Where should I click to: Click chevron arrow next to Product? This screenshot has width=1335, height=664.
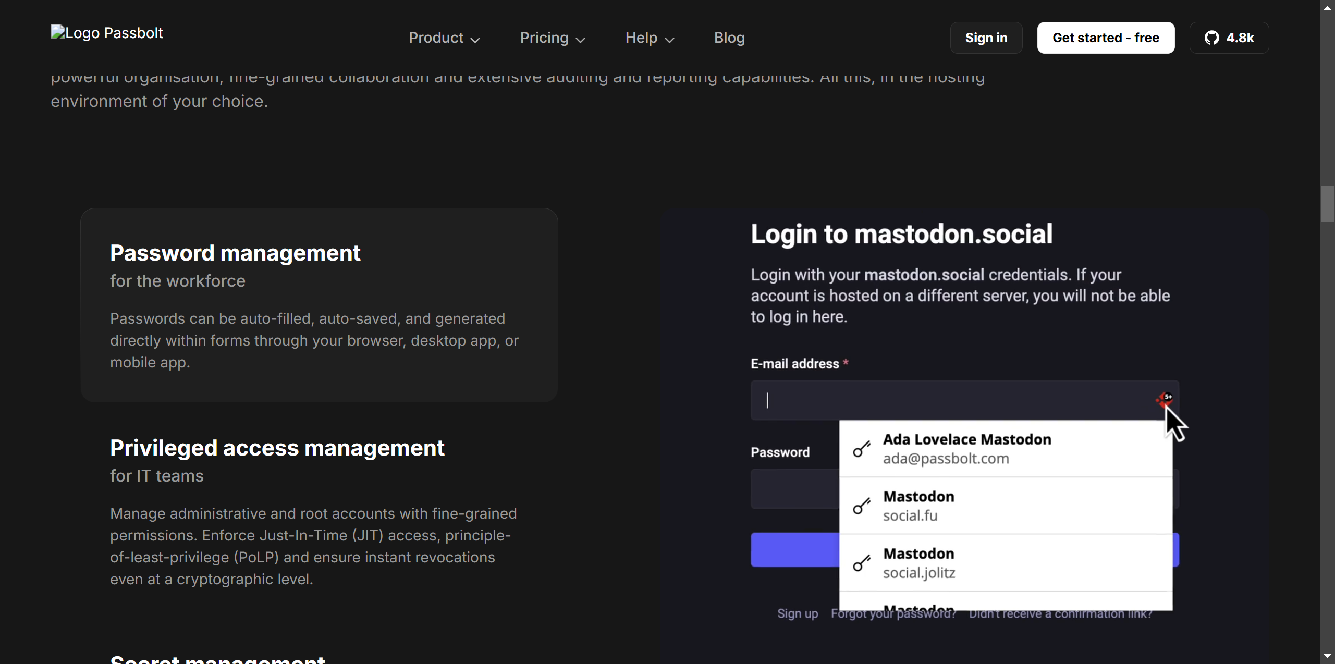coord(475,40)
